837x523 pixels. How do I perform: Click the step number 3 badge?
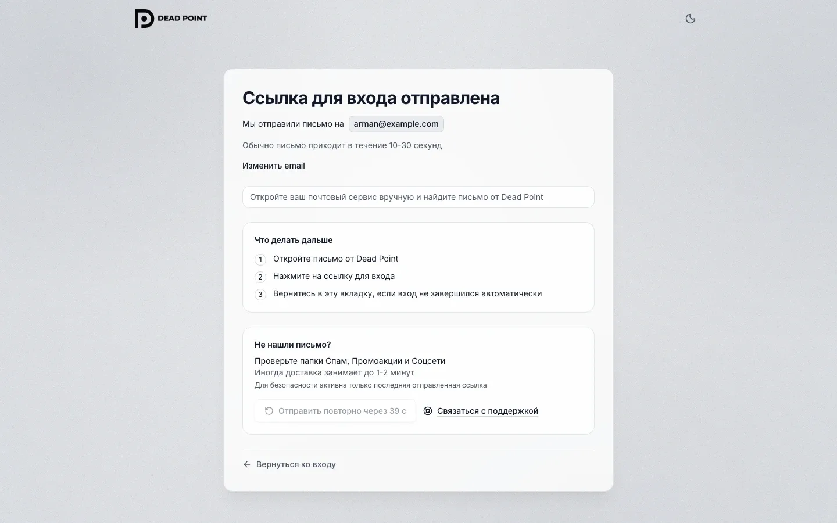pyautogui.click(x=260, y=295)
